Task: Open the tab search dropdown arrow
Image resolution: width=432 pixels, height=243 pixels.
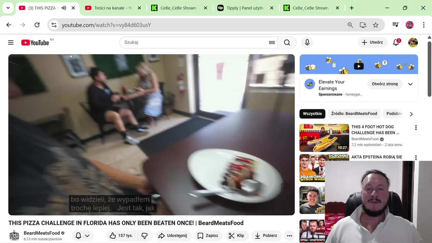Action: 8,8
